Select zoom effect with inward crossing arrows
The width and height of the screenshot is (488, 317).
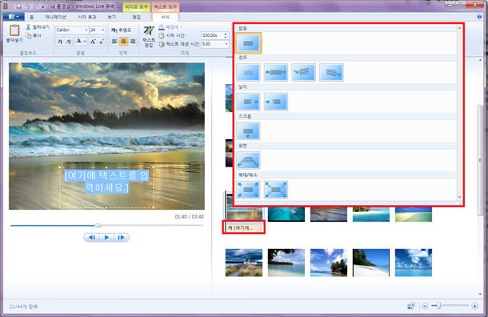(276, 190)
